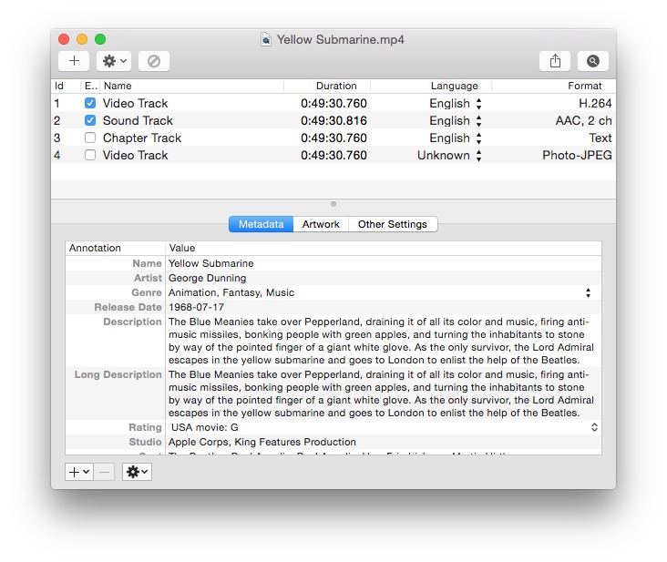Viewport: 667px width, 562px height.
Task: Switch to the Artwork tab
Action: [x=321, y=224]
